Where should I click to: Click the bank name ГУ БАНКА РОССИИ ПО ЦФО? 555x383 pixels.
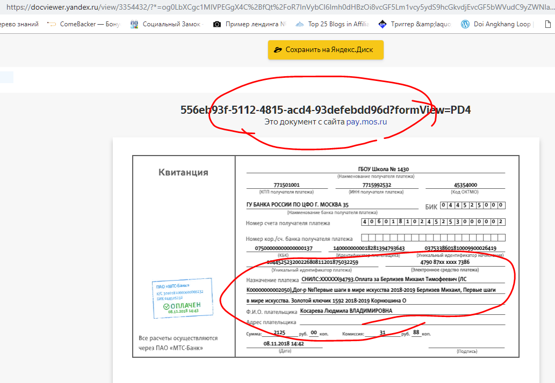click(x=297, y=204)
